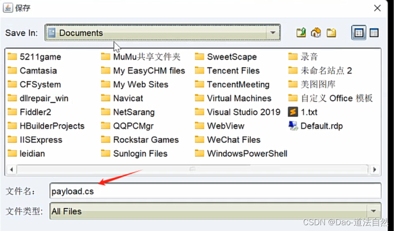Click the Virtual Machines folder name
Image resolution: width=396 pixels, height=231 pixels.
(x=239, y=98)
